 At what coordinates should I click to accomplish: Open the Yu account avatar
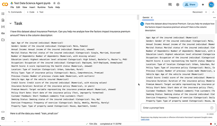point(211,4)
